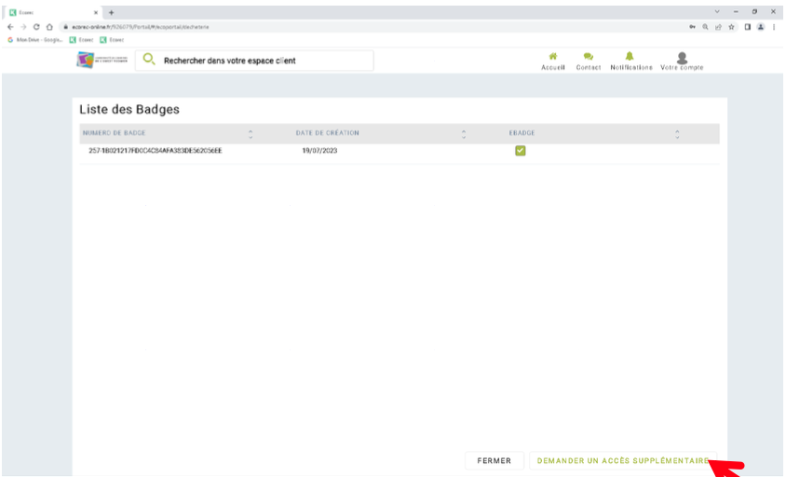Screen dimensions: 786x477
Task: Click the green search magnifier icon
Action: click(148, 61)
